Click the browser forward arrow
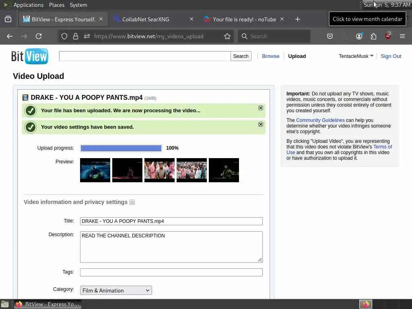Screen dimensions: 412x309 coord(24,36)
